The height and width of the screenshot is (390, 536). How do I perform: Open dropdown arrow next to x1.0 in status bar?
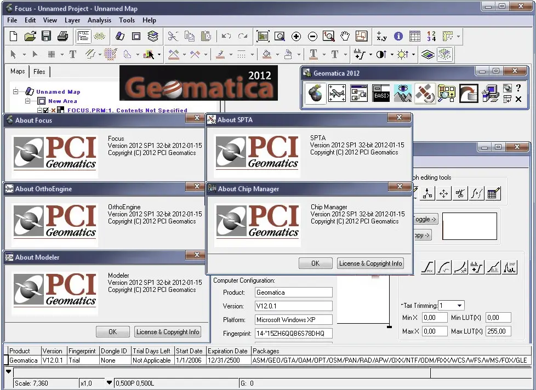pyautogui.click(x=109, y=382)
